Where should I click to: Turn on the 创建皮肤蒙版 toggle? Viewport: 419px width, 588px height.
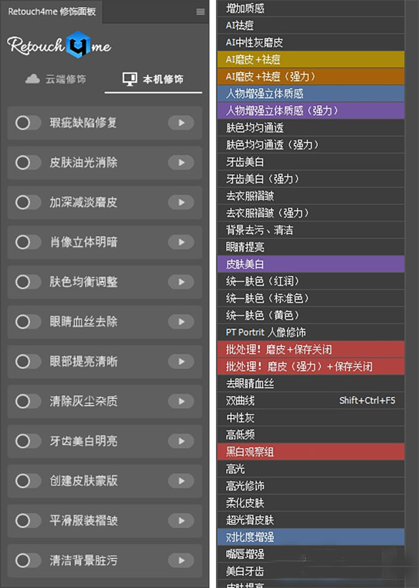[28, 481]
